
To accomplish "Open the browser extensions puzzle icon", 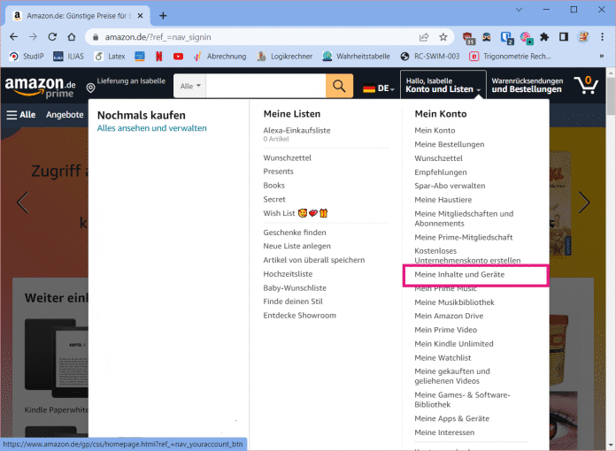I will point(544,37).
